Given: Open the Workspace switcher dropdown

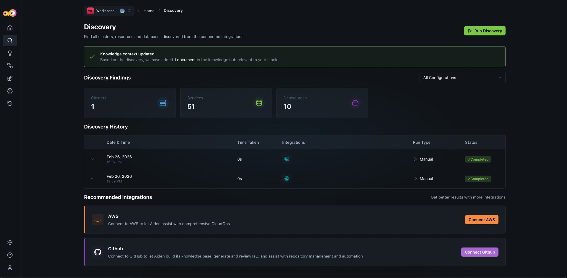Looking at the screenshot, I should point(109,11).
